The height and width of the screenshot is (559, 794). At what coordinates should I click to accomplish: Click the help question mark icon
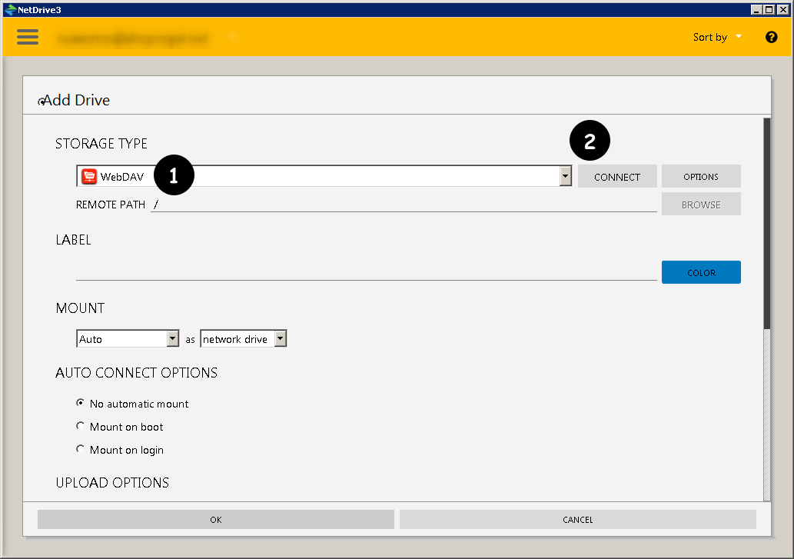[771, 37]
